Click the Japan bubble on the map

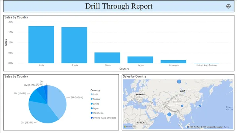click(x=200, y=106)
